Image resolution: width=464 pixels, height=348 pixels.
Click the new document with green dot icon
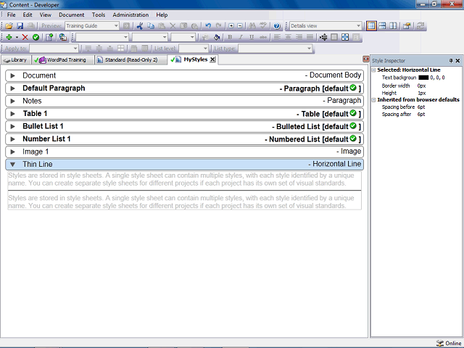tap(49, 37)
